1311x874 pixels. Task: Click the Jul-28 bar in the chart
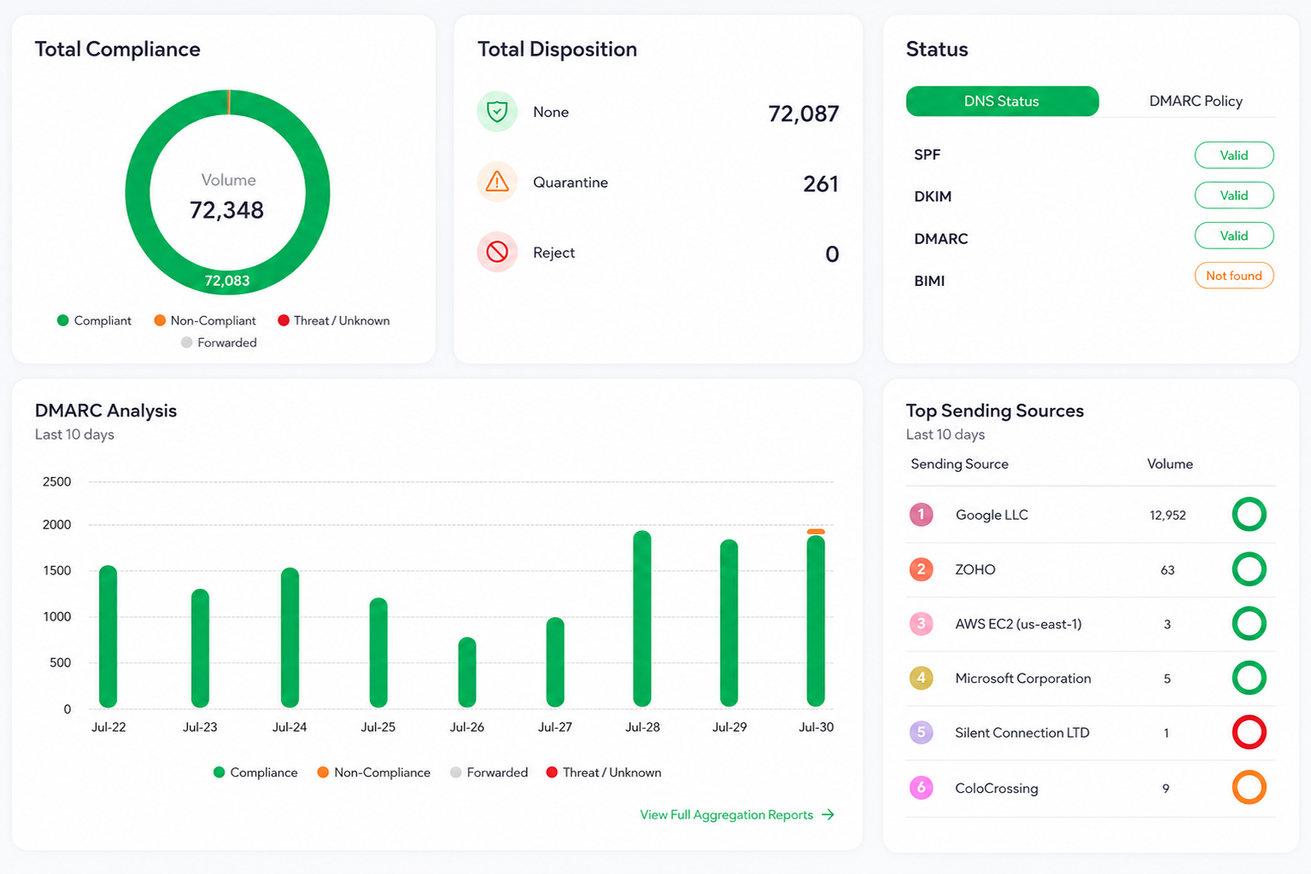(x=642, y=619)
